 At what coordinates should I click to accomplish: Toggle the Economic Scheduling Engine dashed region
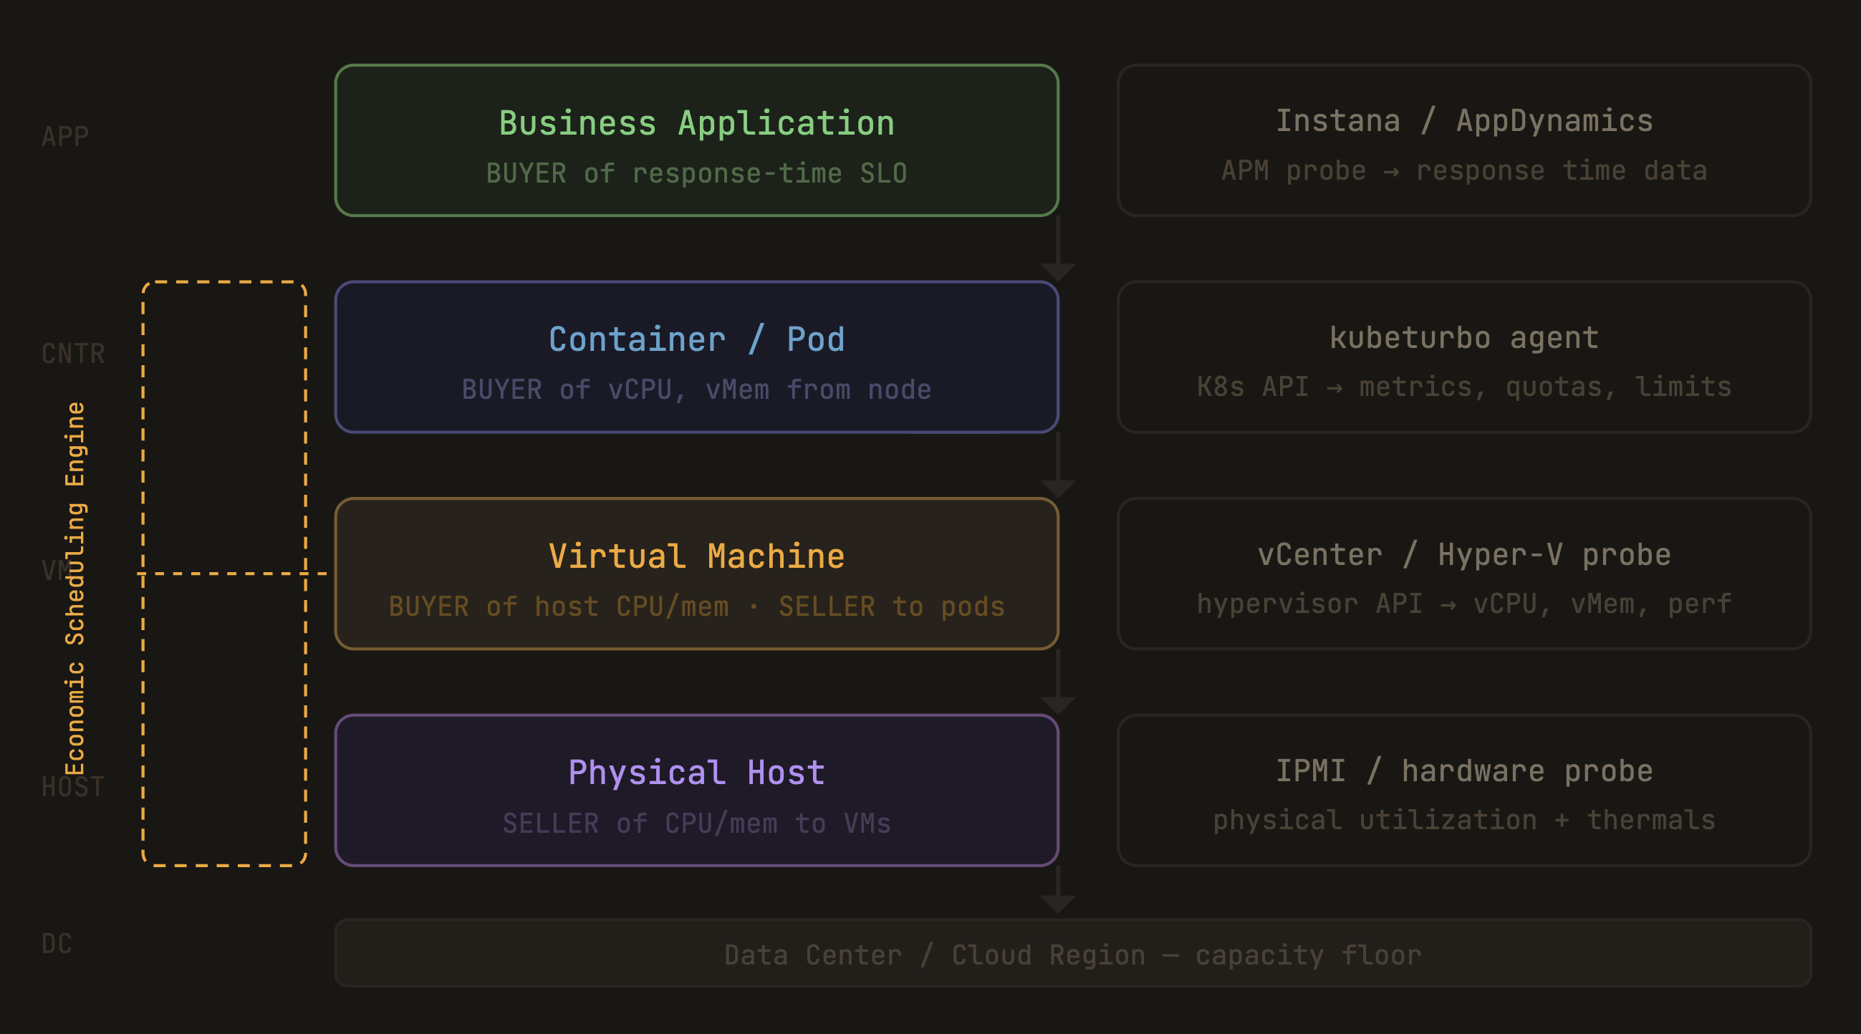click(224, 571)
